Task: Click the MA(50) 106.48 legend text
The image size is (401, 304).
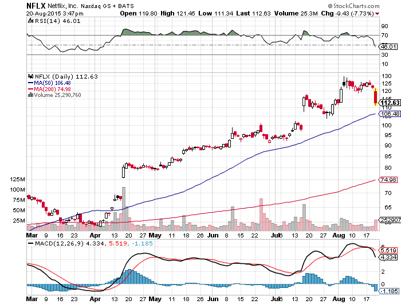Action: point(53,83)
